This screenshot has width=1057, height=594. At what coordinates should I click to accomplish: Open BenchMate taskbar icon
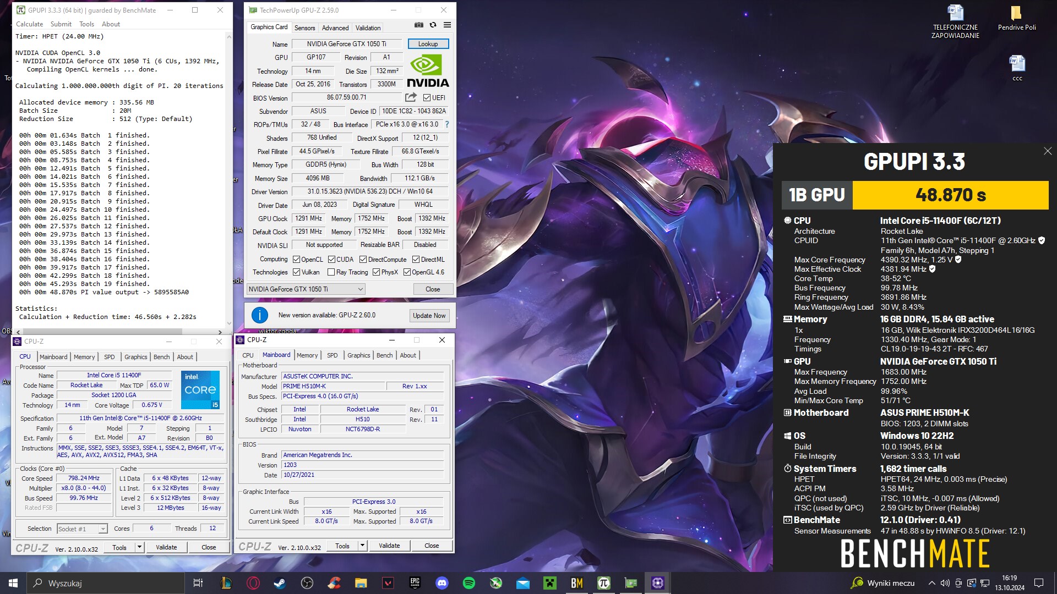coord(577,583)
